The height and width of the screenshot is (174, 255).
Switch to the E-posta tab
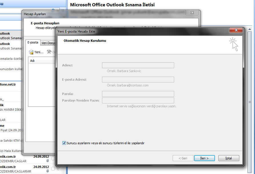coord(33,43)
